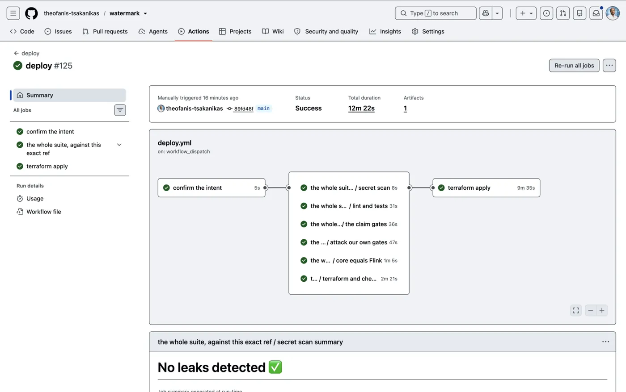Viewport: 626px width, 392px height.
Task: Open the user profile avatar menu
Action: point(613,13)
